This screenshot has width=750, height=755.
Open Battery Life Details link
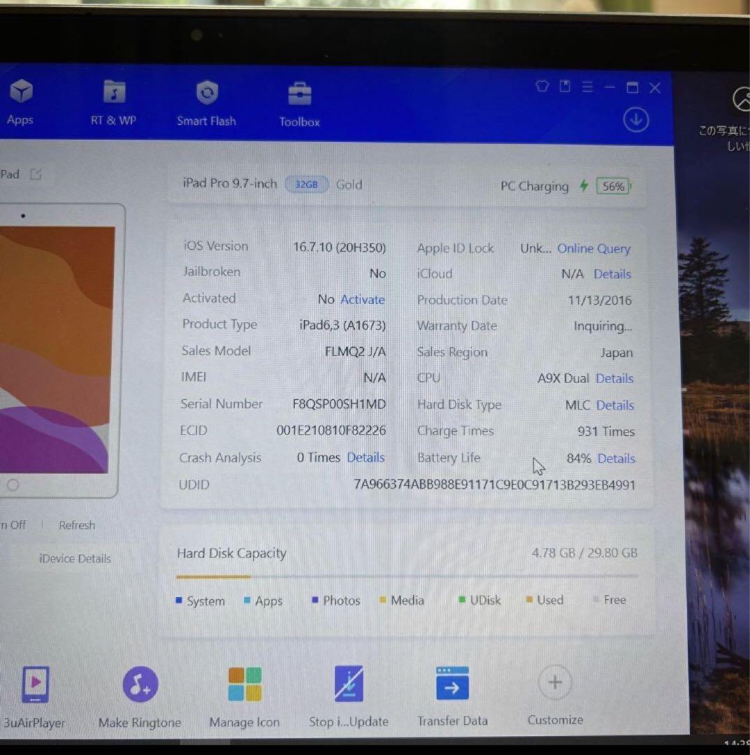616,459
